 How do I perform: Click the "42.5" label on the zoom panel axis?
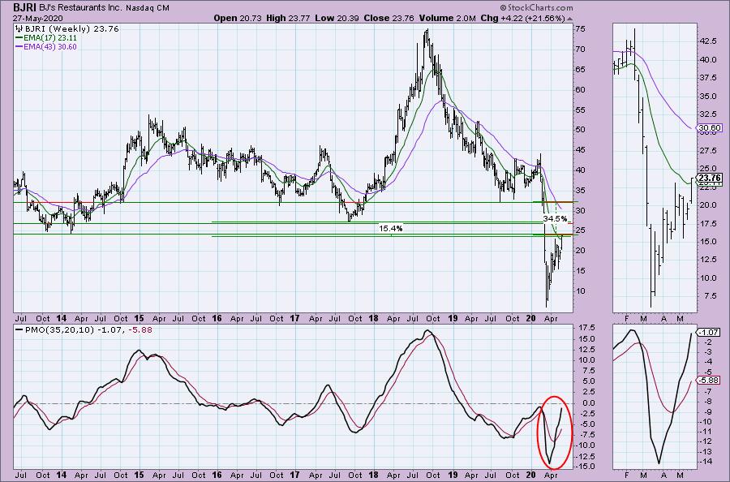(x=709, y=41)
